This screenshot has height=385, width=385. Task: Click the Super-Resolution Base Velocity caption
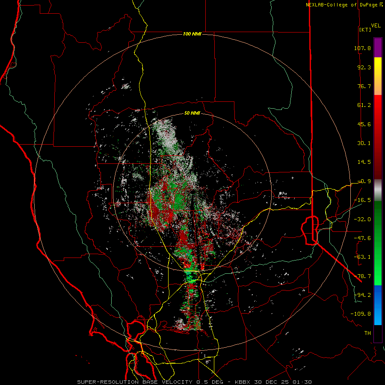click(x=195, y=382)
